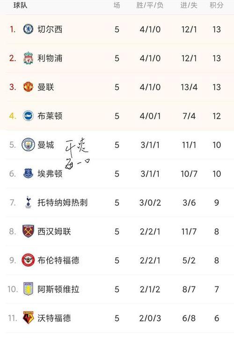This screenshot has height=338, width=234.
Task: Open team name 切尔西
Action: [50, 30]
